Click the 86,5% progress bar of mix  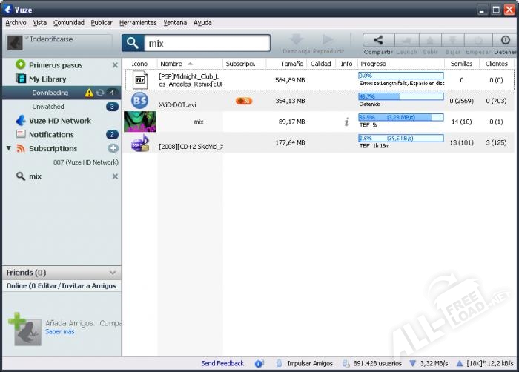(x=400, y=117)
